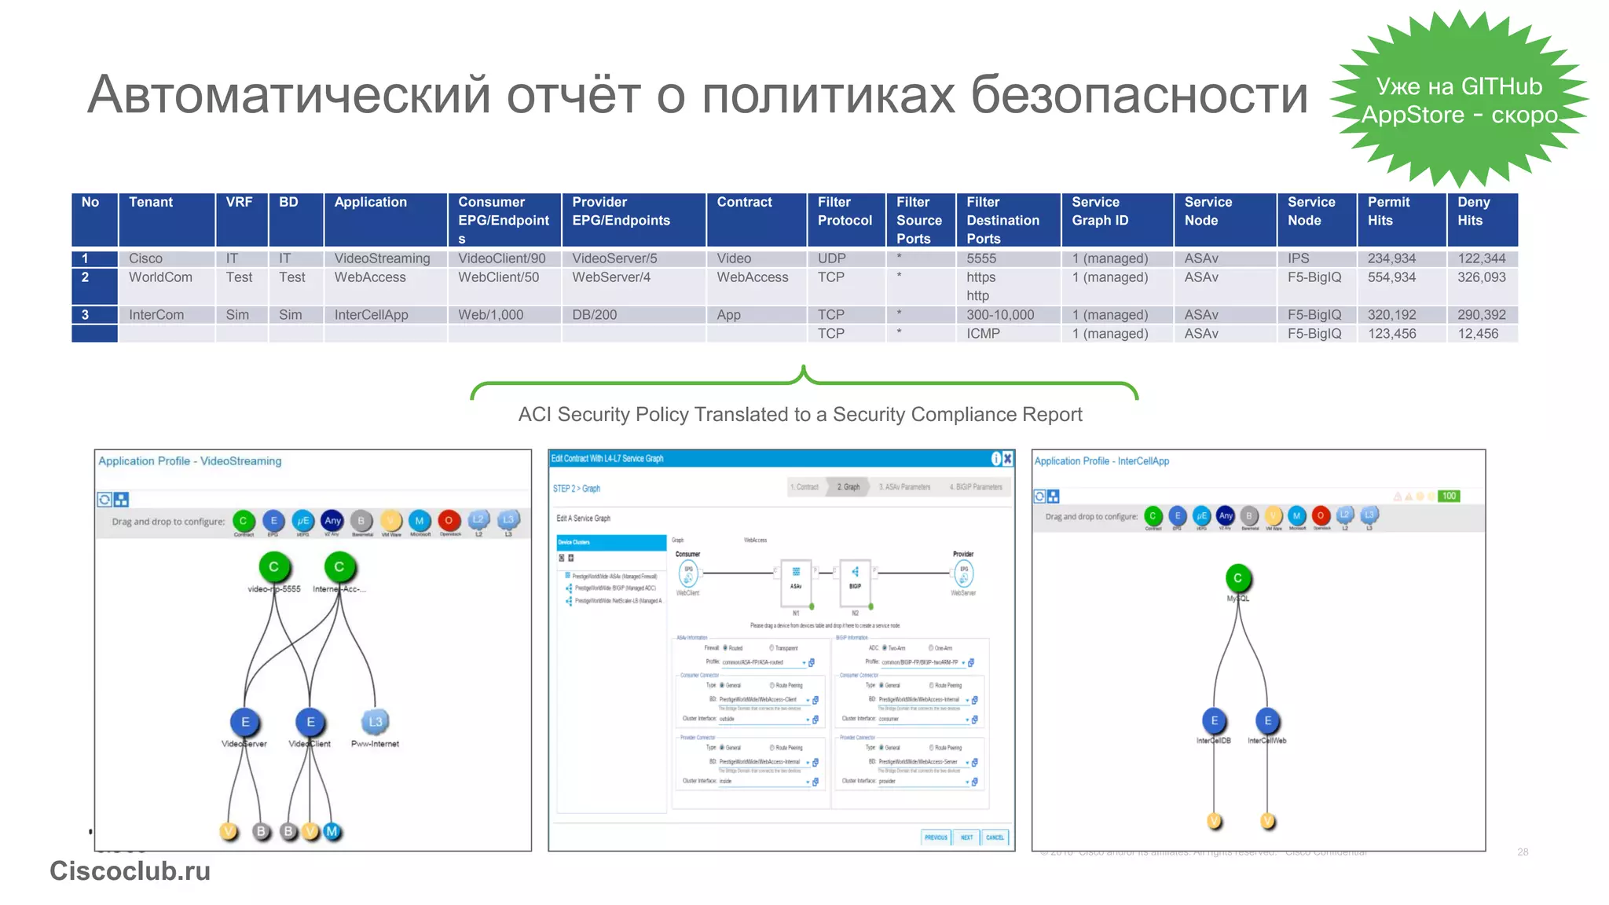Click Openstack icon in InterCellApp palette
Viewport: 1609px width, 905px height.
click(x=1321, y=516)
